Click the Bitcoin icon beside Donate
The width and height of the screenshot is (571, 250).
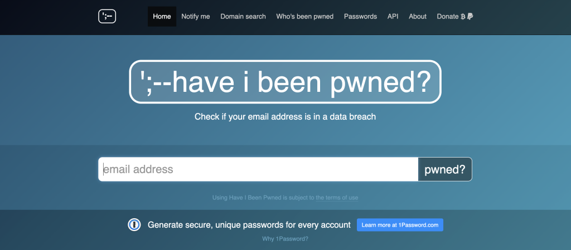pos(463,17)
